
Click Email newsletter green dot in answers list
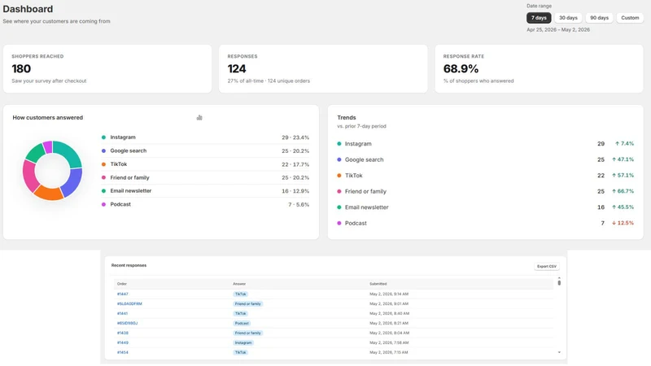(x=104, y=191)
